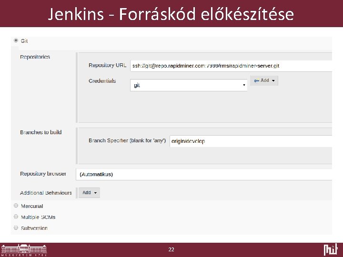
Task: Click the university building logo in footer
Action: tap(24, 250)
